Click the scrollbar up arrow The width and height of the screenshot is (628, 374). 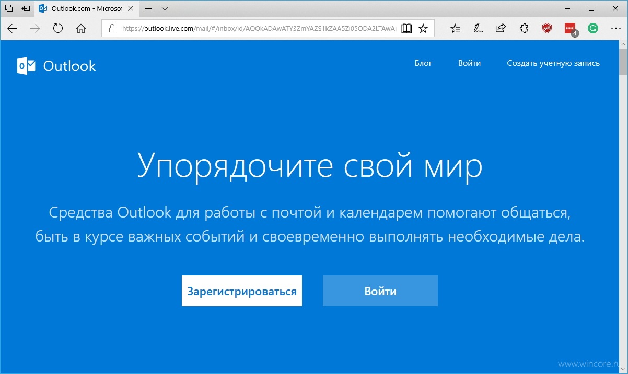click(623, 45)
